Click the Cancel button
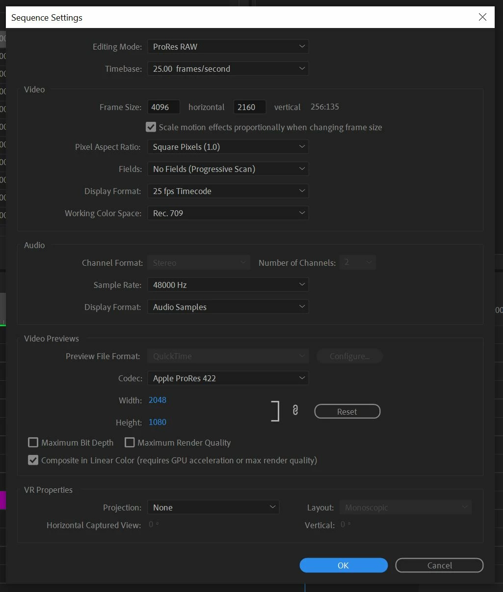 (439, 565)
